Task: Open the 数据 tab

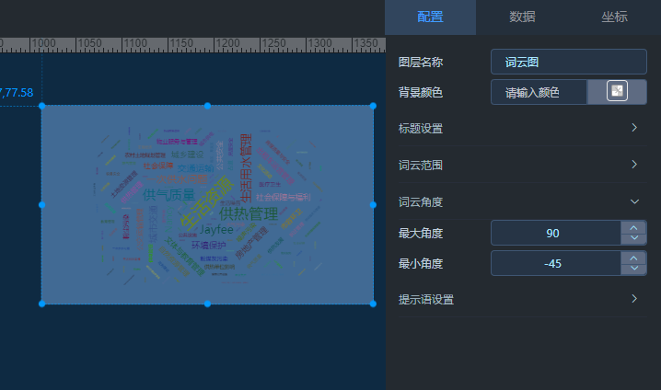Action: click(522, 17)
